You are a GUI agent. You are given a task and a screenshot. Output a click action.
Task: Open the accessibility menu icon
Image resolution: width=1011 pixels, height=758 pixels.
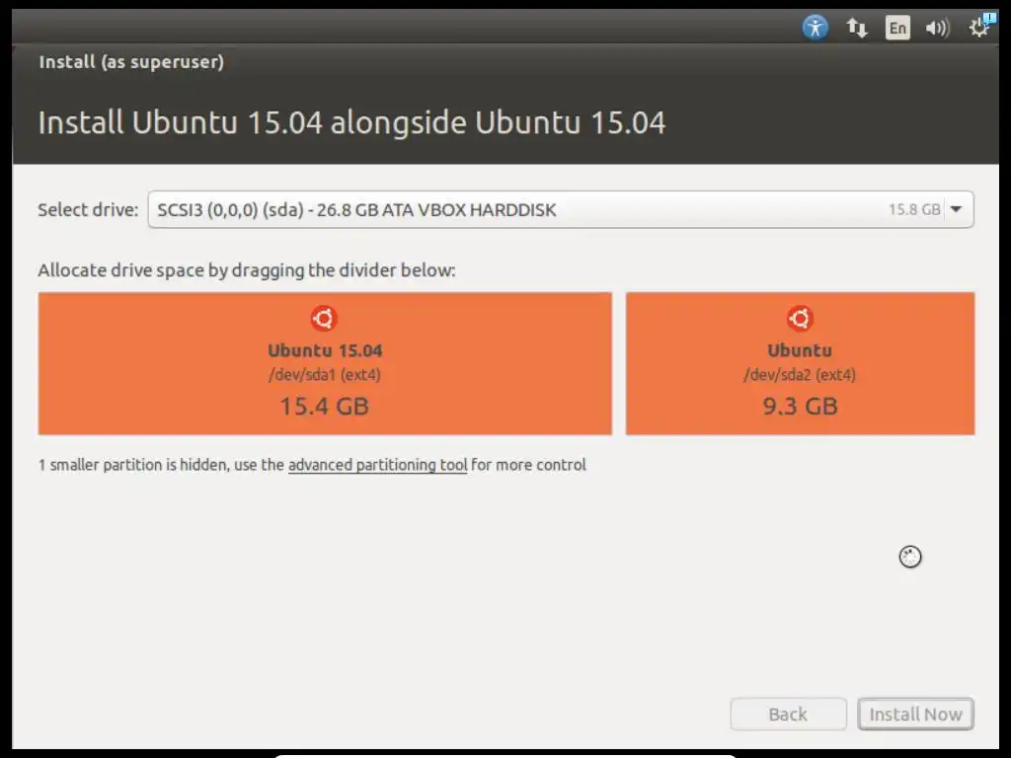pos(815,27)
